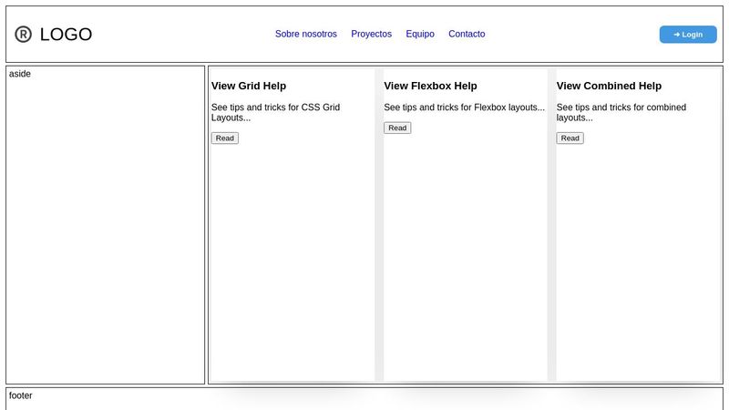Click the View Grid Help heading
Screen dimensions: 729x410
click(249, 86)
